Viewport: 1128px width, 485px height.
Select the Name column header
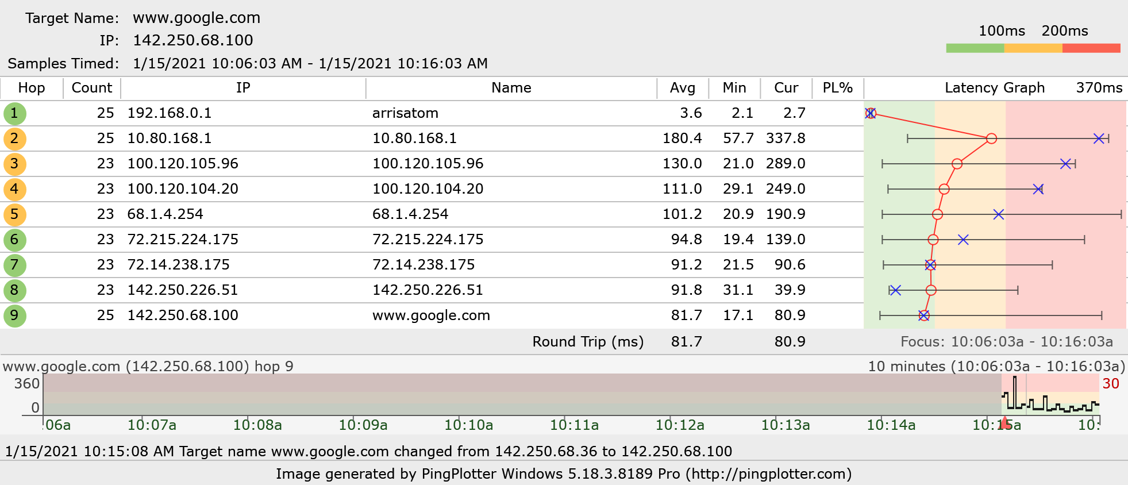tap(511, 88)
